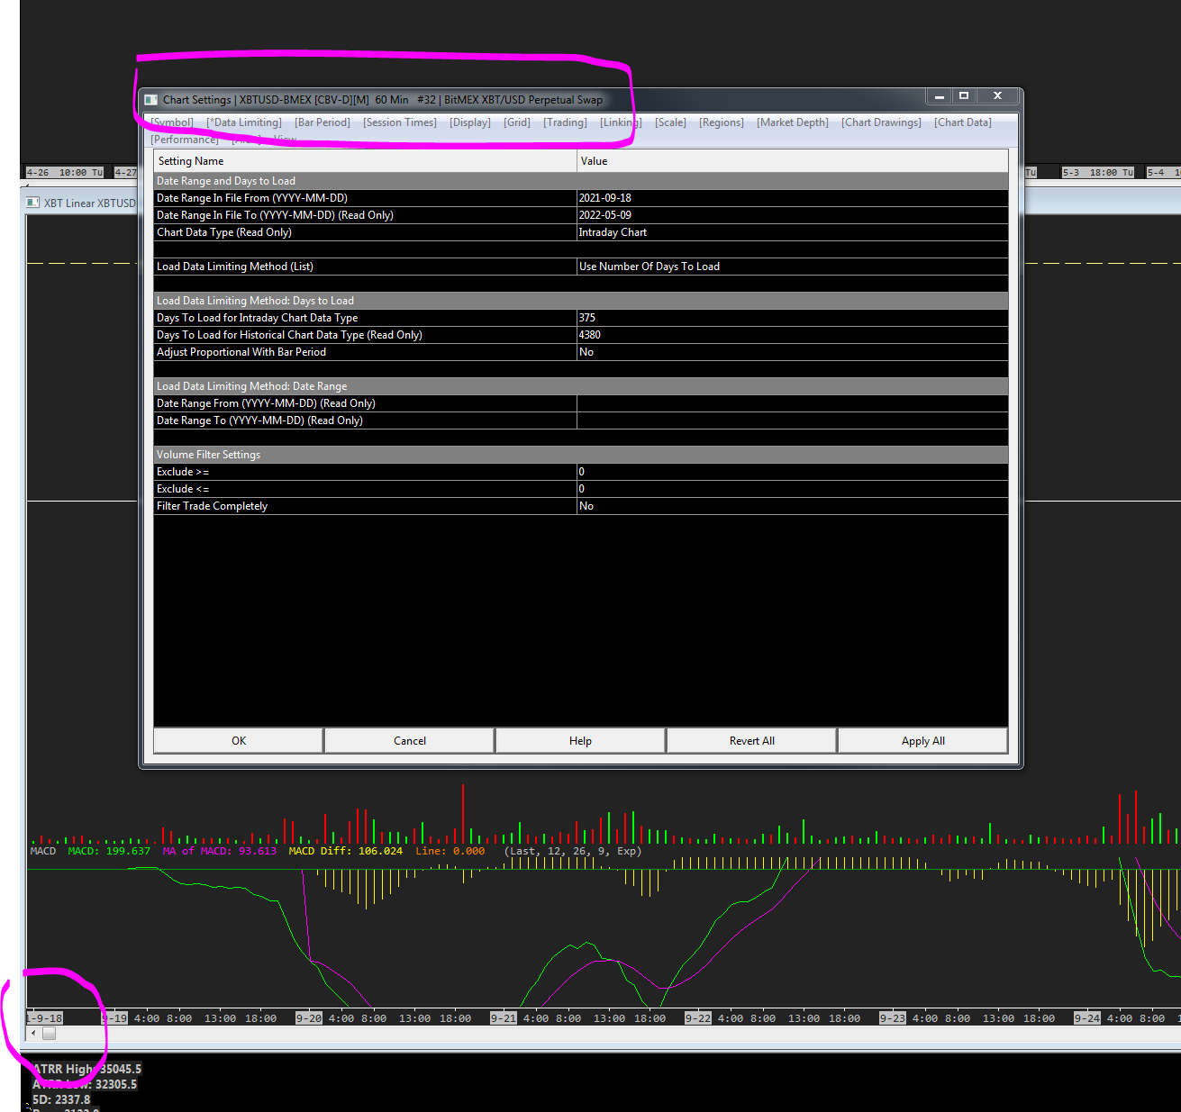
Task: Click the MACD study label on the chart
Action: (43, 851)
